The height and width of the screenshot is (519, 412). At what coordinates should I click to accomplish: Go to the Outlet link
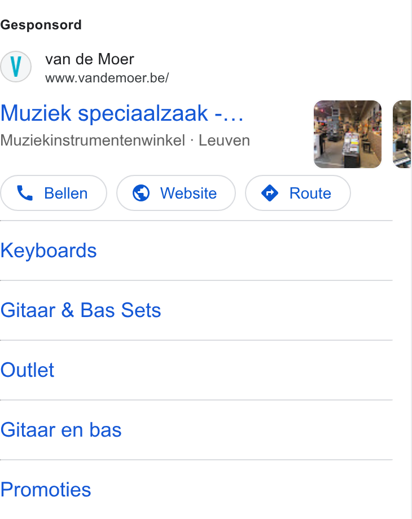tap(27, 370)
